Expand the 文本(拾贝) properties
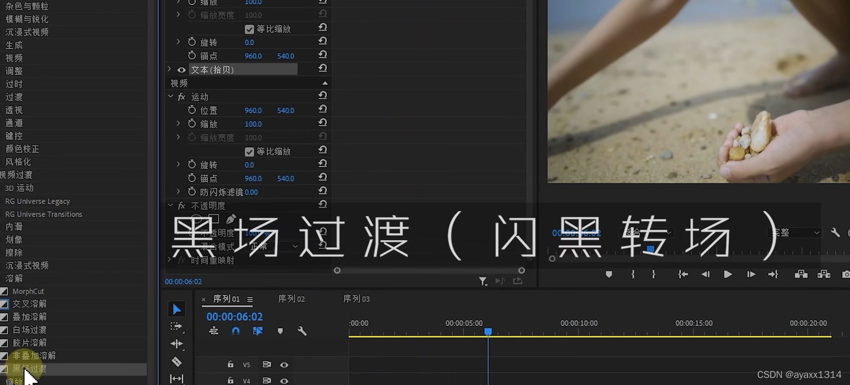This screenshot has height=385, width=850. (x=169, y=69)
